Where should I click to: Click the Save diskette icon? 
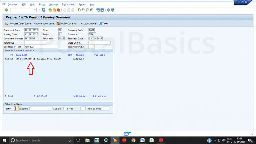point(44,10)
